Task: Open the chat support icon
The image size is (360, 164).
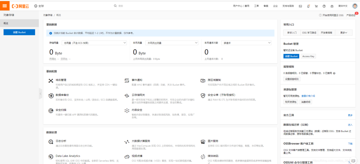Action: tap(353, 161)
